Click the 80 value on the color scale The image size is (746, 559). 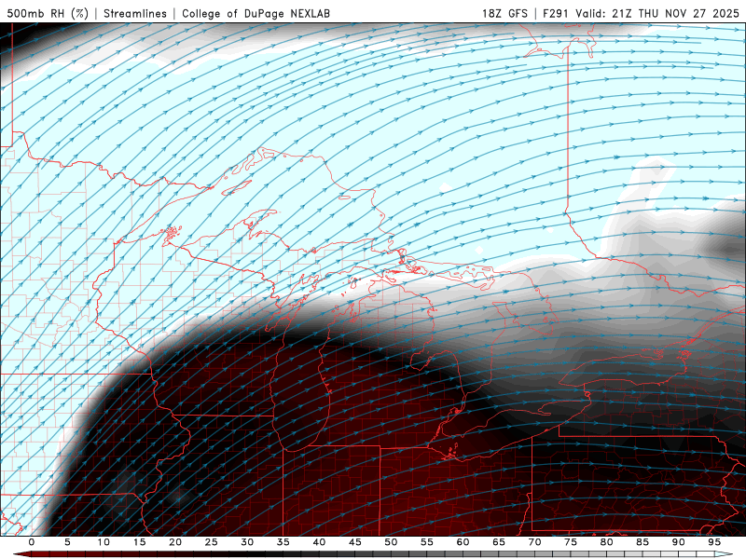point(606,542)
